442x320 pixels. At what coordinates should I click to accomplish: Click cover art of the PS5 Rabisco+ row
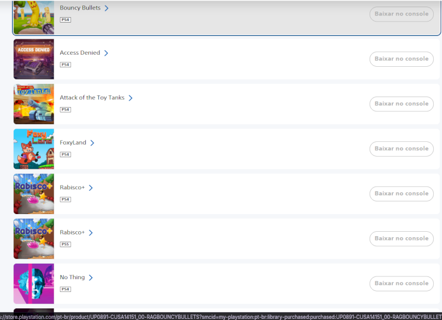[34, 239]
